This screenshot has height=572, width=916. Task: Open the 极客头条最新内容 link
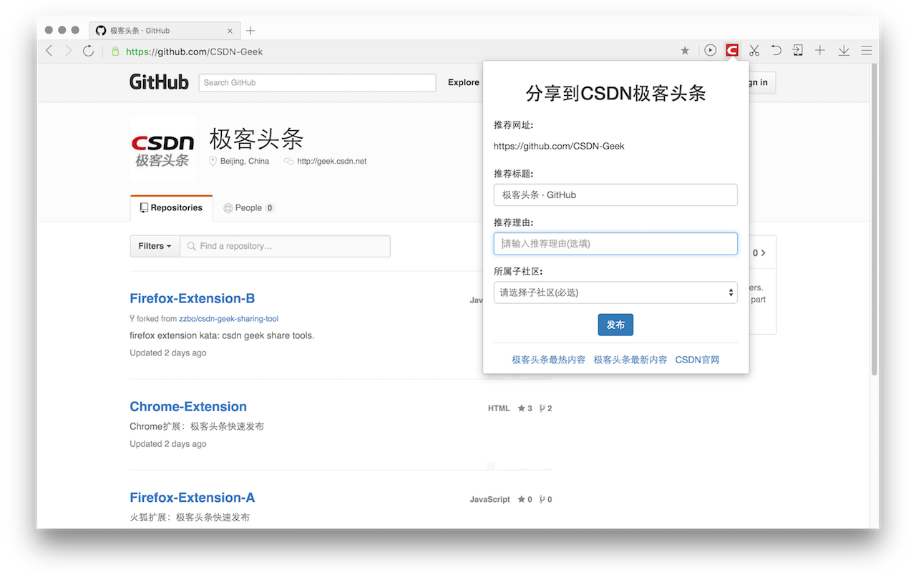(x=630, y=360)
